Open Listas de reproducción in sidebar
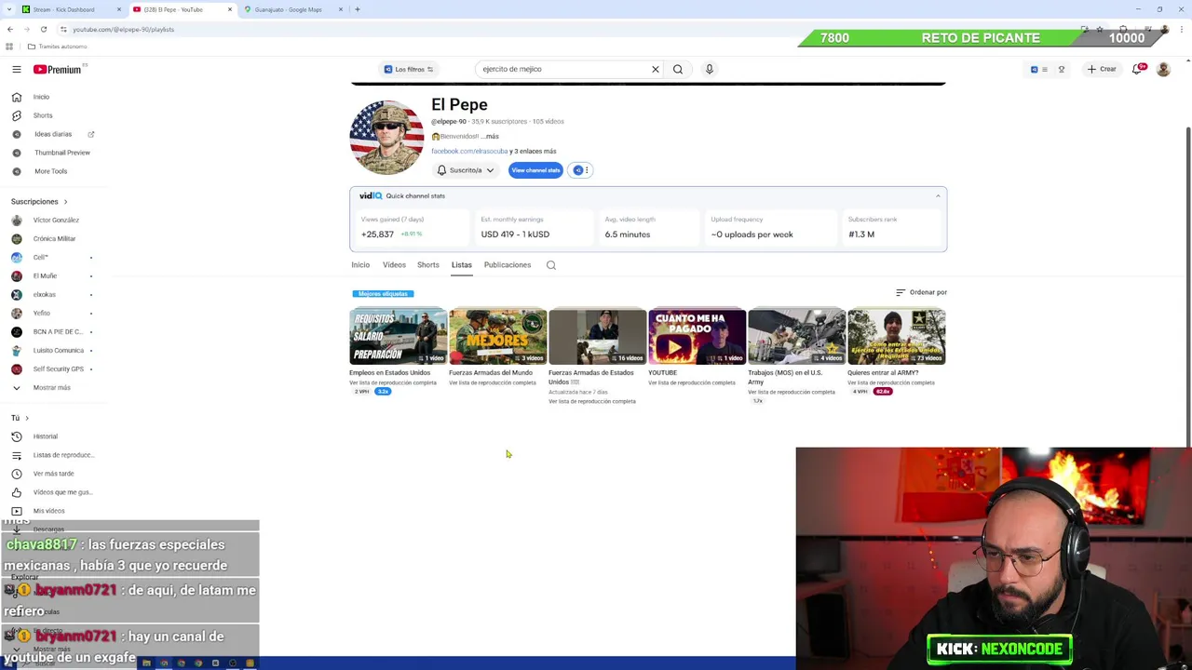Screen dimensions: 1192x670 click(x=62, y=455)
